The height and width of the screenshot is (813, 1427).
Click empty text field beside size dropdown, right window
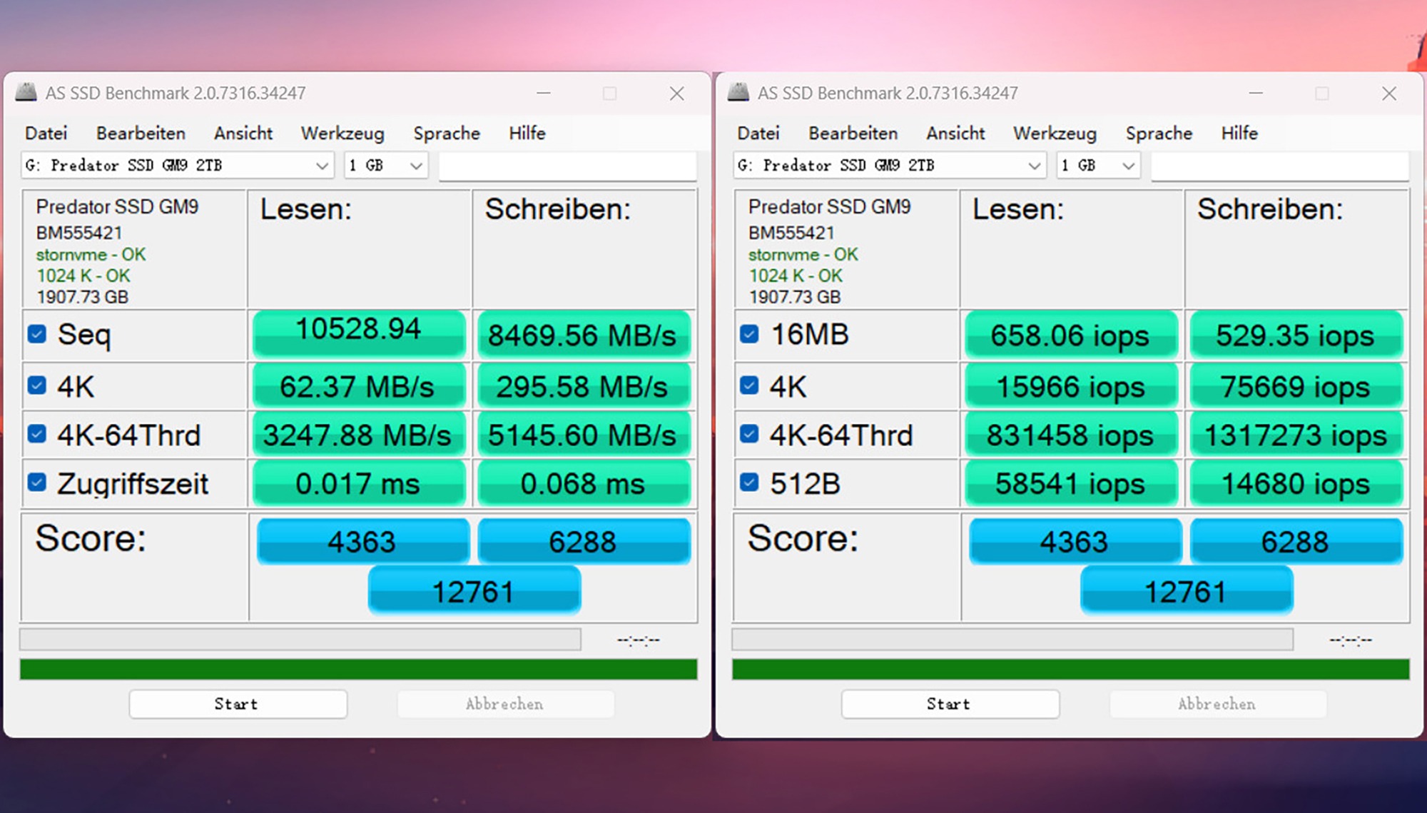click(1279, 166)
